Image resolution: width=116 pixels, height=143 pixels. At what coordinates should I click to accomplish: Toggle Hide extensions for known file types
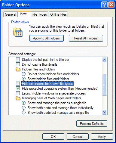pyautogui.click(x=18, y=84)
